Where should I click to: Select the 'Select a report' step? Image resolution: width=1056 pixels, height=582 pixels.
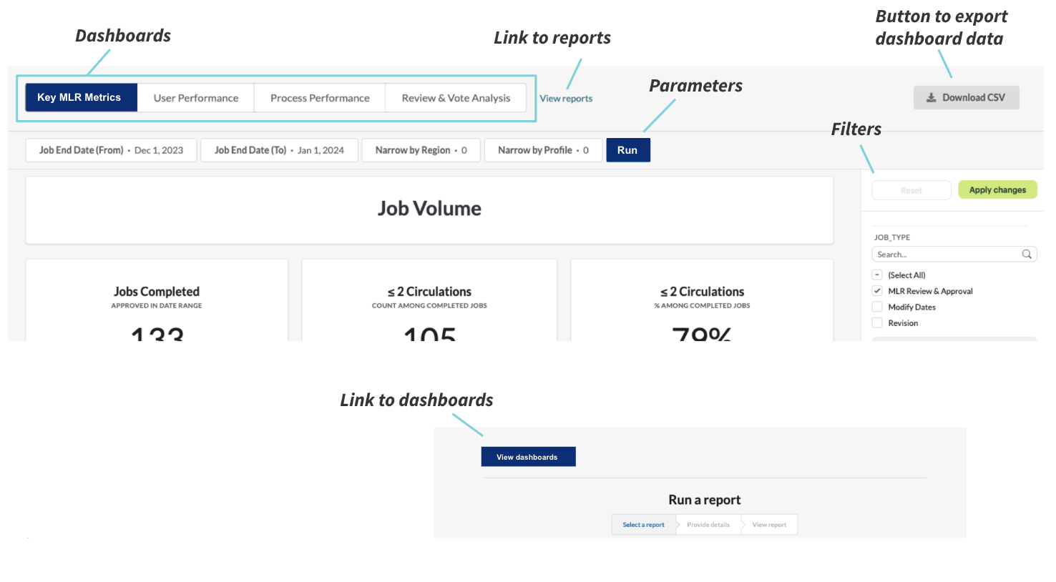[x=643, y=525]
